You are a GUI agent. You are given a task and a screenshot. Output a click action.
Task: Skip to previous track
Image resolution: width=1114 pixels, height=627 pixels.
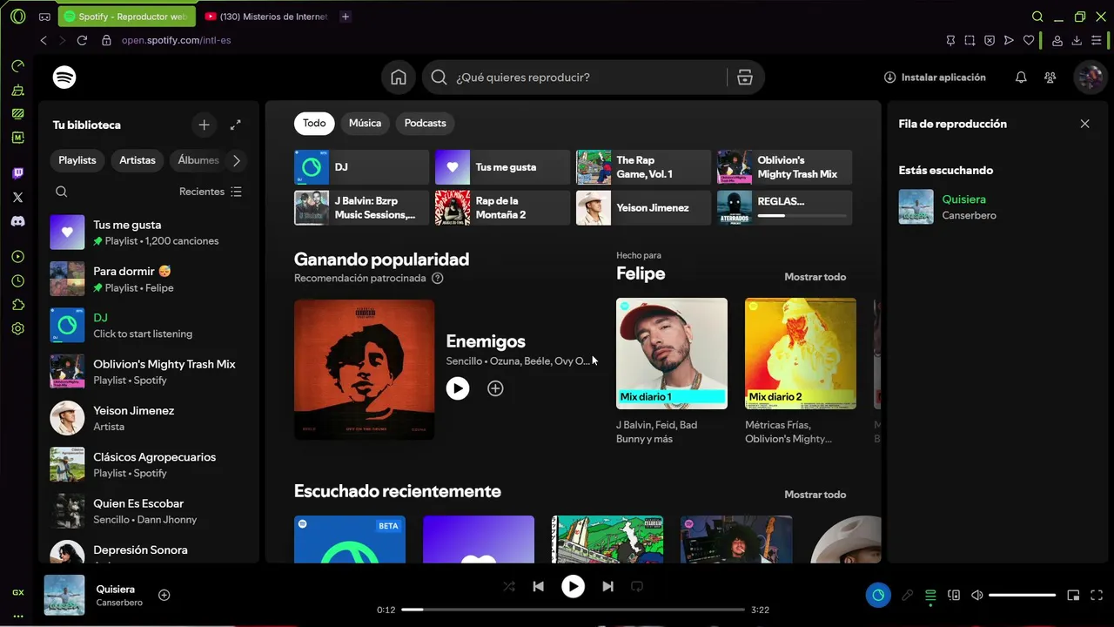click(x=538, y=587)
